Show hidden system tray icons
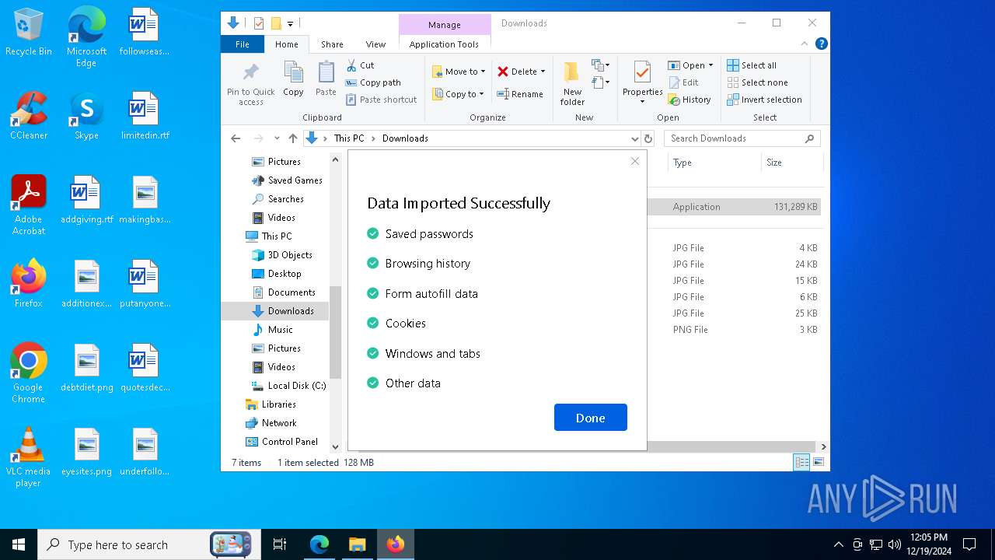 pos(838,544)
